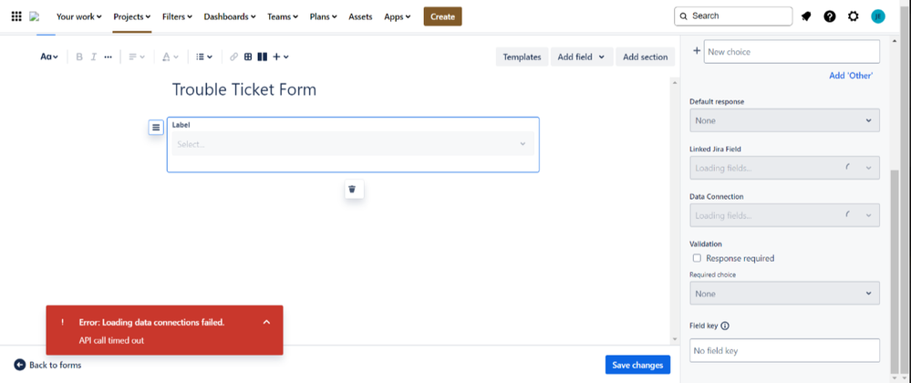This screenshot has width=911, height=383.
Task: Click the Field key input field
Action: tap(784, 350)
